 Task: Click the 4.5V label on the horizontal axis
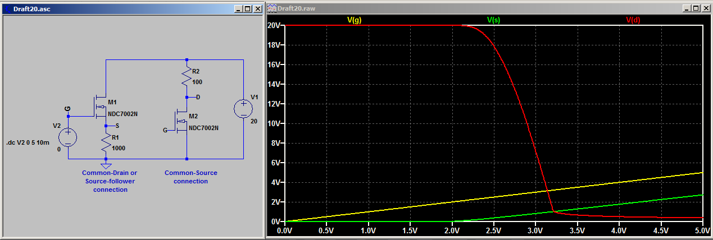661,230
